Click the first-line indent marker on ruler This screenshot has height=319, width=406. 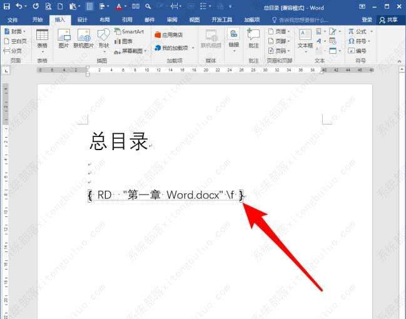click(x=88, y=68)
